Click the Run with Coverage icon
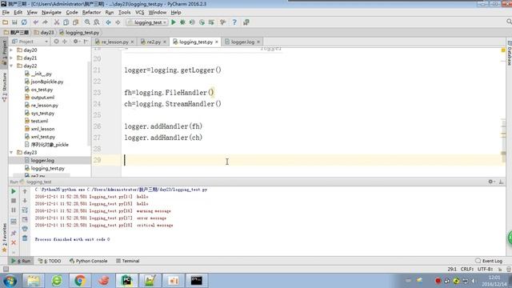 192,22
